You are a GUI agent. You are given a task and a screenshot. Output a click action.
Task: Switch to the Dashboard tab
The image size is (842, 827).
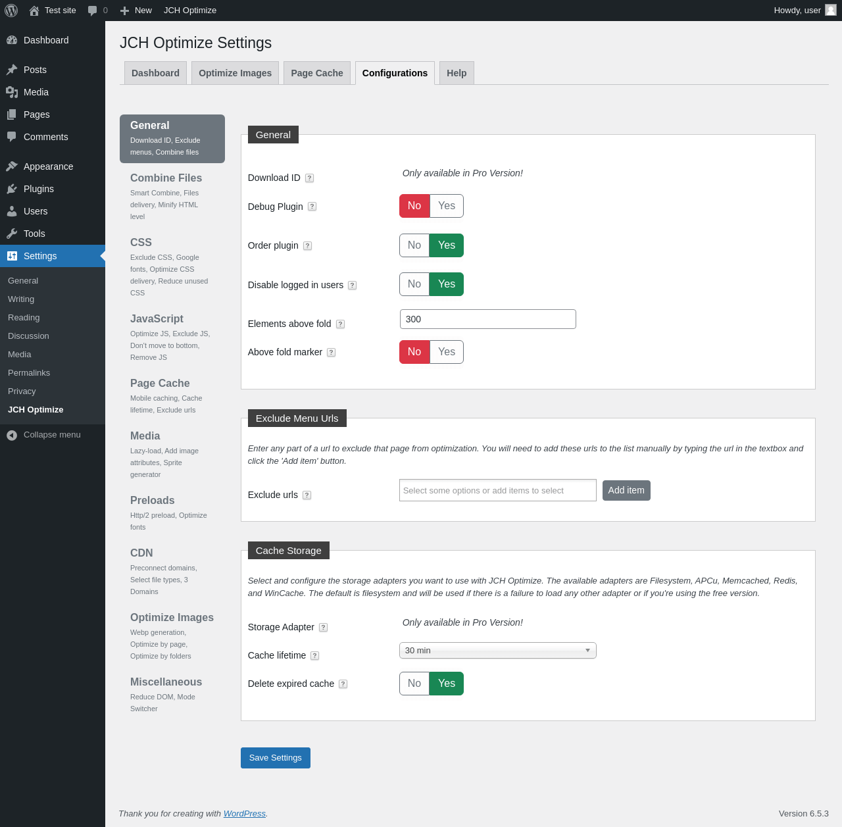[x=155, y=73]
